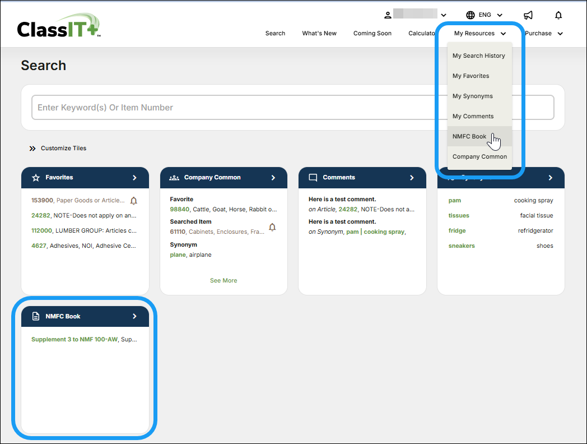The image size is (587, 444).
Task: Click bell icon beside item 61110
Action: tap(272, 227)
